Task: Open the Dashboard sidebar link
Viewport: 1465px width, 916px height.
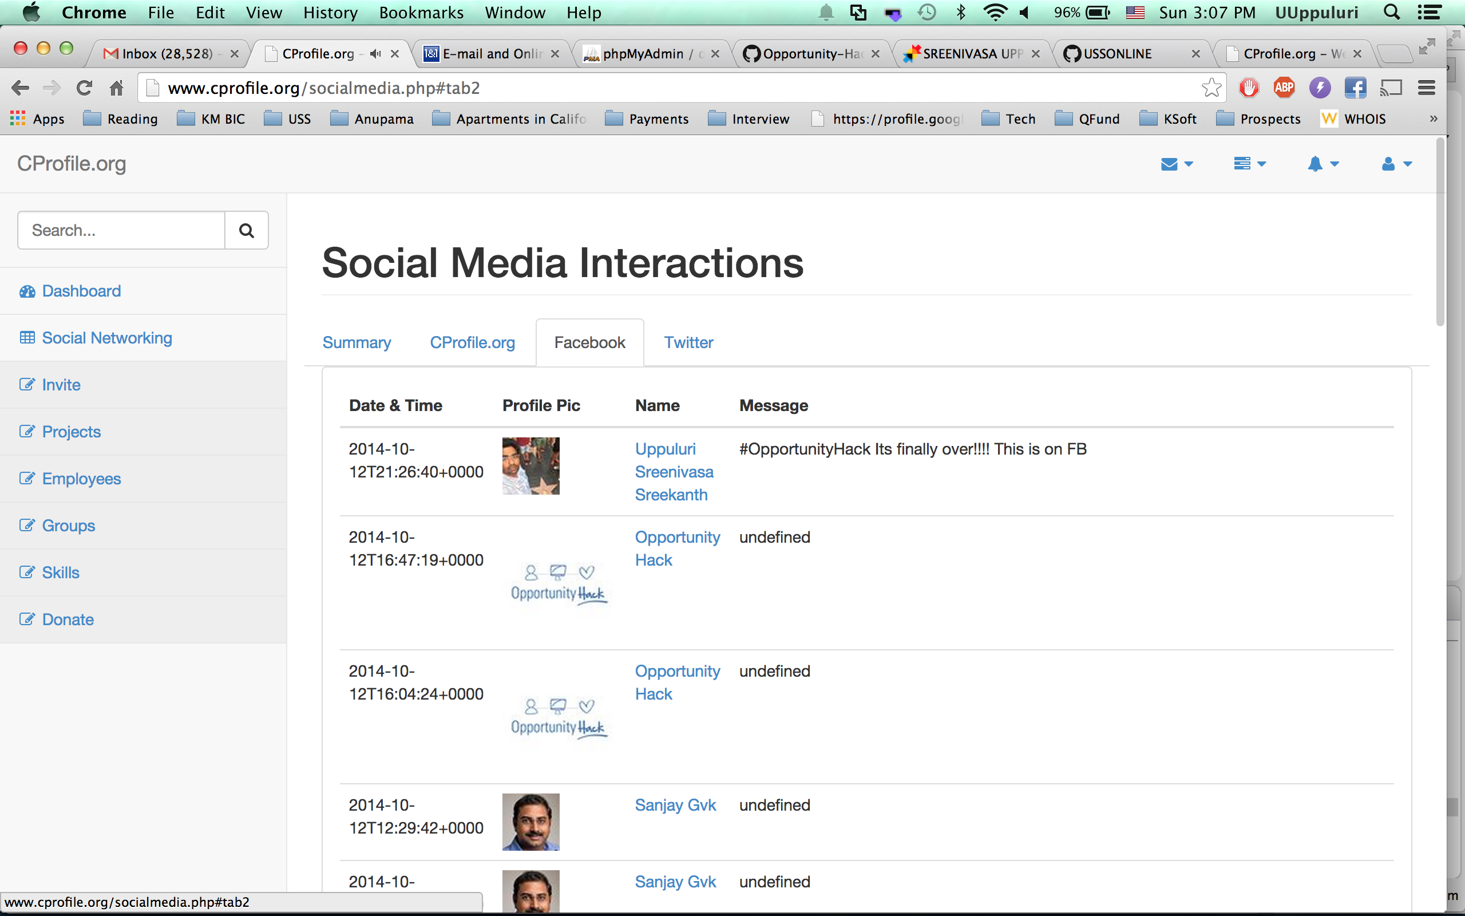Action: click(81, 291)
